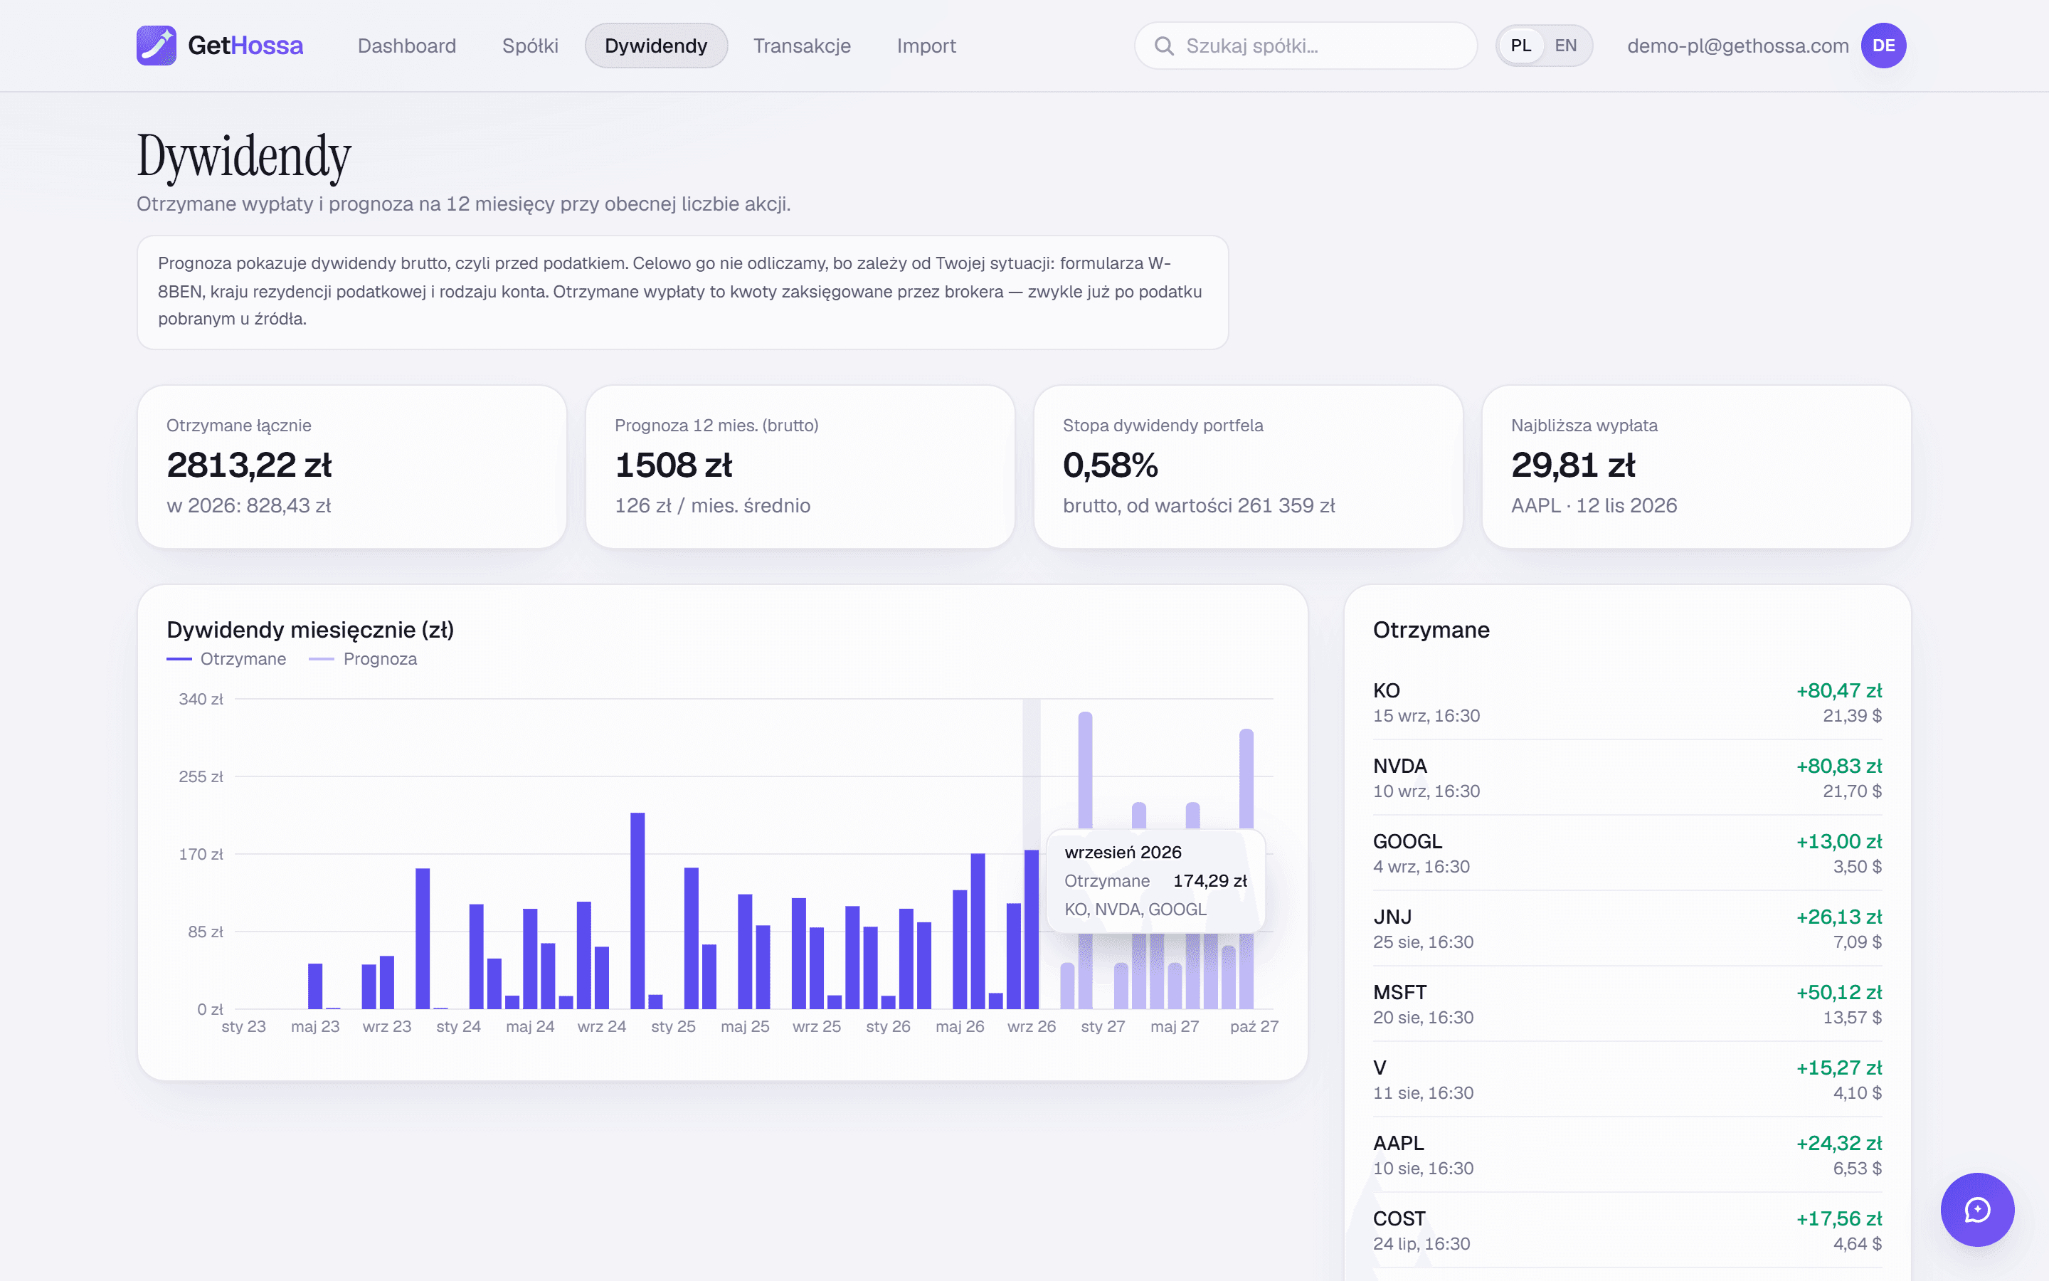Image resolution: width=2049 pixels, height=1281 pixels.
Task: Open the chat support bubble icon
Action: [1977, 1210]
